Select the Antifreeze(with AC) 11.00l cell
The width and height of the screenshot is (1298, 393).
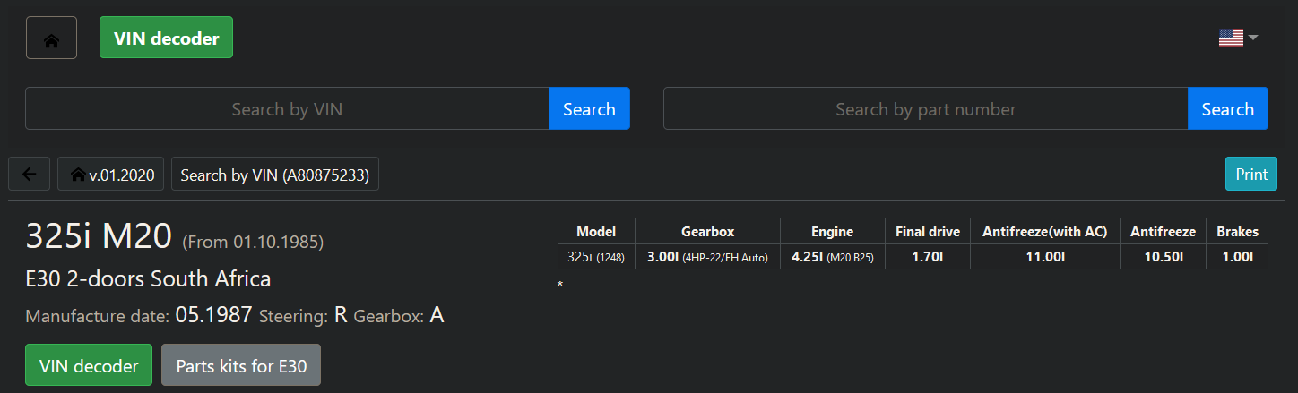(x=1044, y=257)
